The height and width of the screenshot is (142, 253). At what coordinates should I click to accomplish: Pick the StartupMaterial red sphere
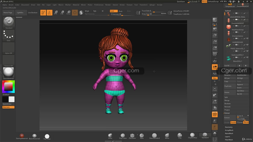[22, 136]
